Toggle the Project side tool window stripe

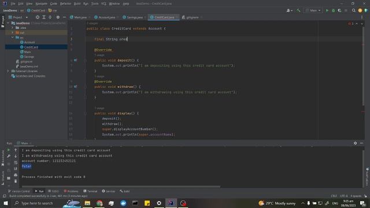2,21
